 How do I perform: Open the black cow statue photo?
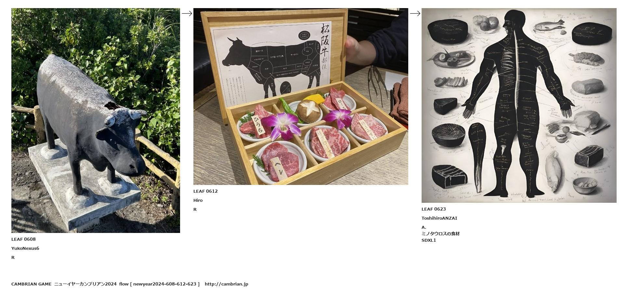point(96,120)
